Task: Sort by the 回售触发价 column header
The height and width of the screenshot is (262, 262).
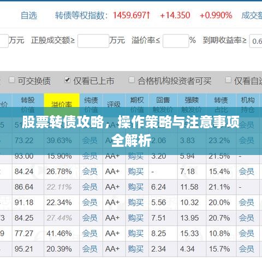Action: [163, 105]
